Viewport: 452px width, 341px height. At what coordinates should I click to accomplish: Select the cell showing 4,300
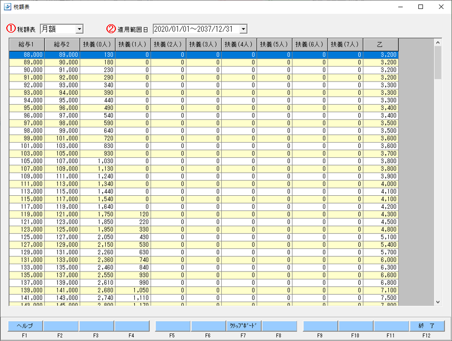click(381, 214)
